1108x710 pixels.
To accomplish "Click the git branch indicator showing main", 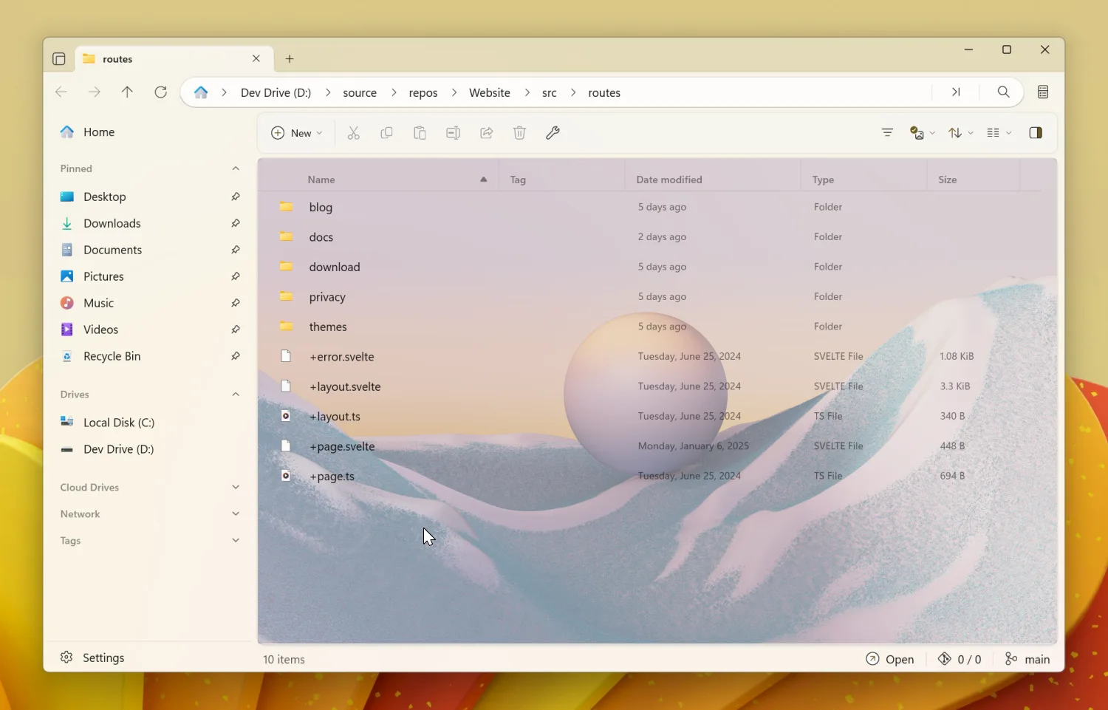I will tap(1027, 658).
